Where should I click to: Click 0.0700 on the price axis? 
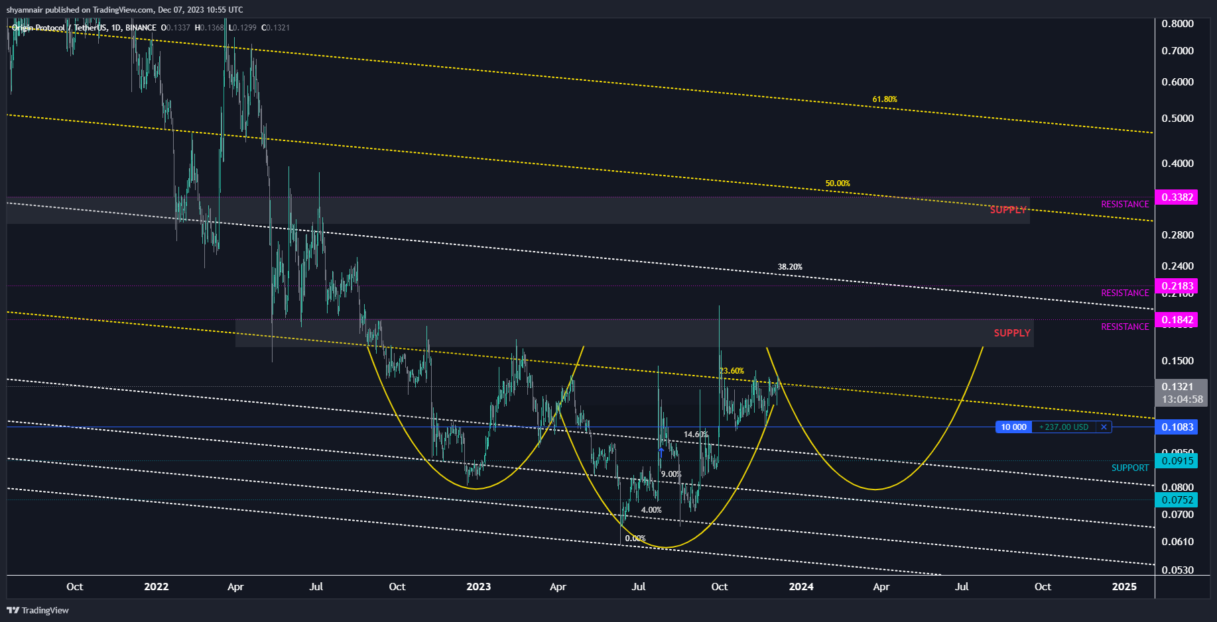[x=1178, y=515]
